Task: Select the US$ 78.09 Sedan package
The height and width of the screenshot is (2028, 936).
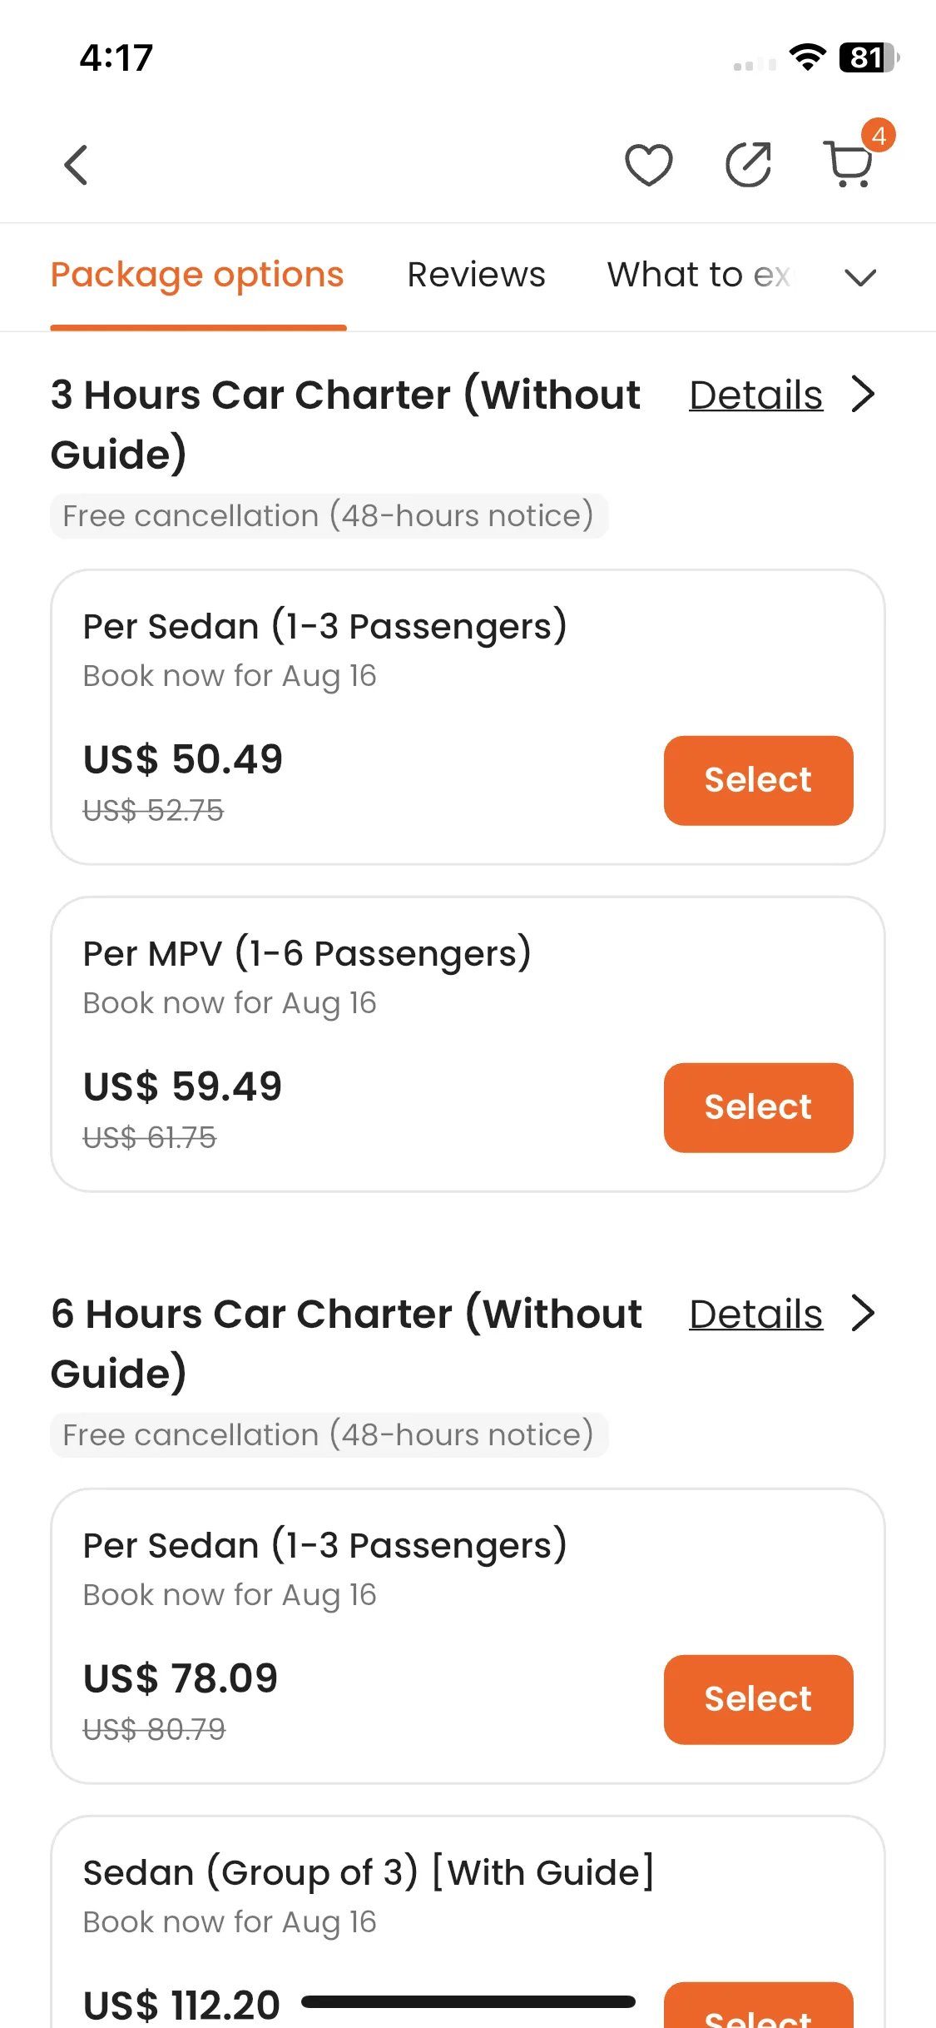Action: click(758, 1699)
